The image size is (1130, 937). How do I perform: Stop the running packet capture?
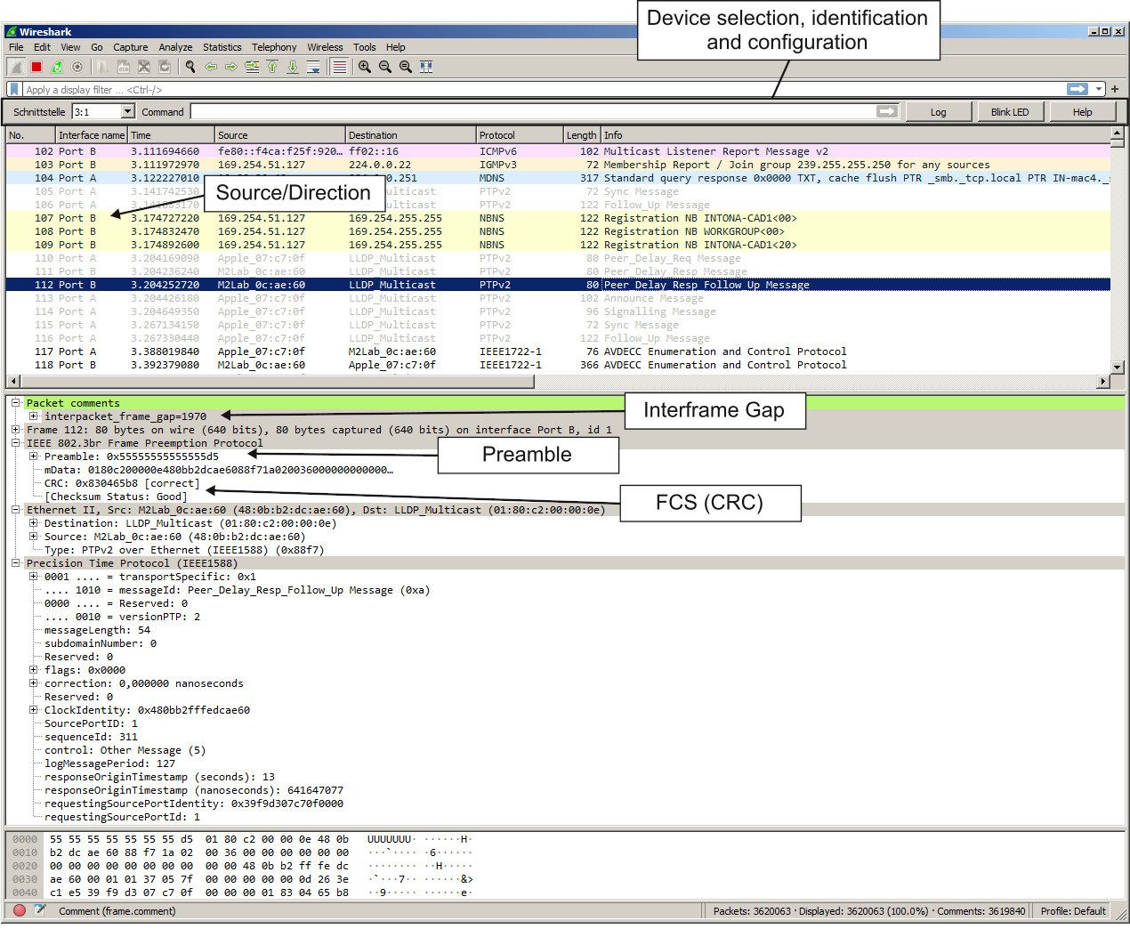[36, 67]
